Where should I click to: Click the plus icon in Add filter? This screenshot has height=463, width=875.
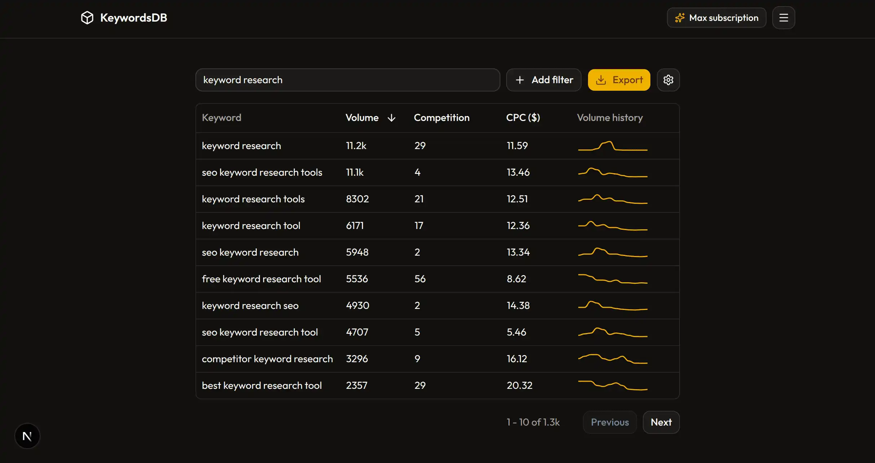(520, 80)
